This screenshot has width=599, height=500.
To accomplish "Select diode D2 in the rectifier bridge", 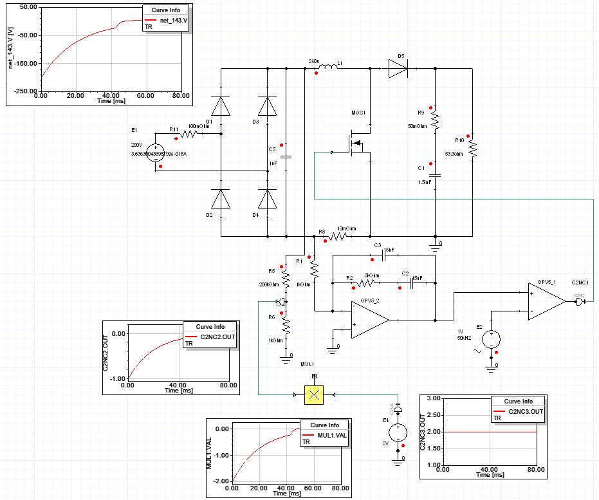I will (221, 199).
